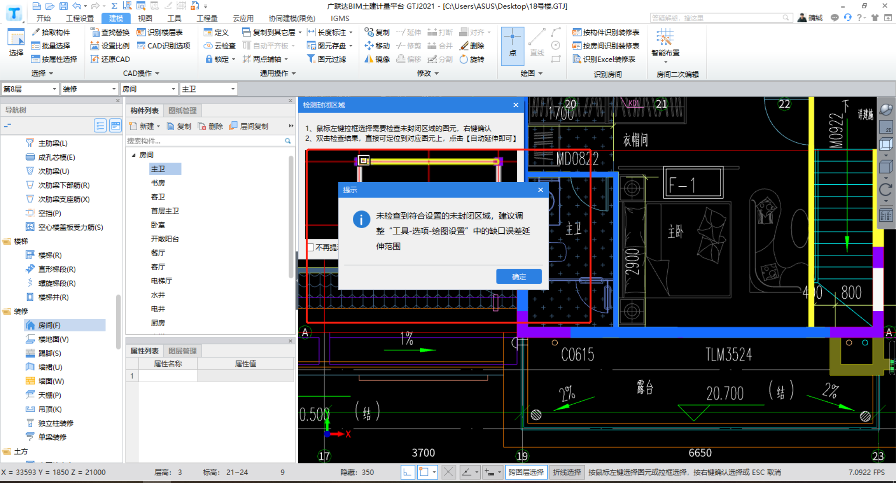Click 识别Excel装修表
Viewport: 896px width, 483px height.
pyautogui.click(x=604, y=59)
